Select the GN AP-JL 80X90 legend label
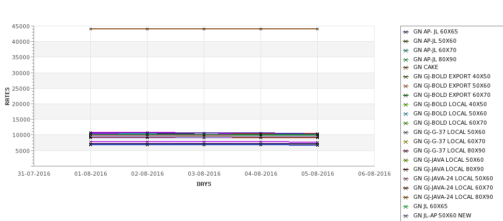The height and width of the screenshot is (221, 503). [434, 60]
